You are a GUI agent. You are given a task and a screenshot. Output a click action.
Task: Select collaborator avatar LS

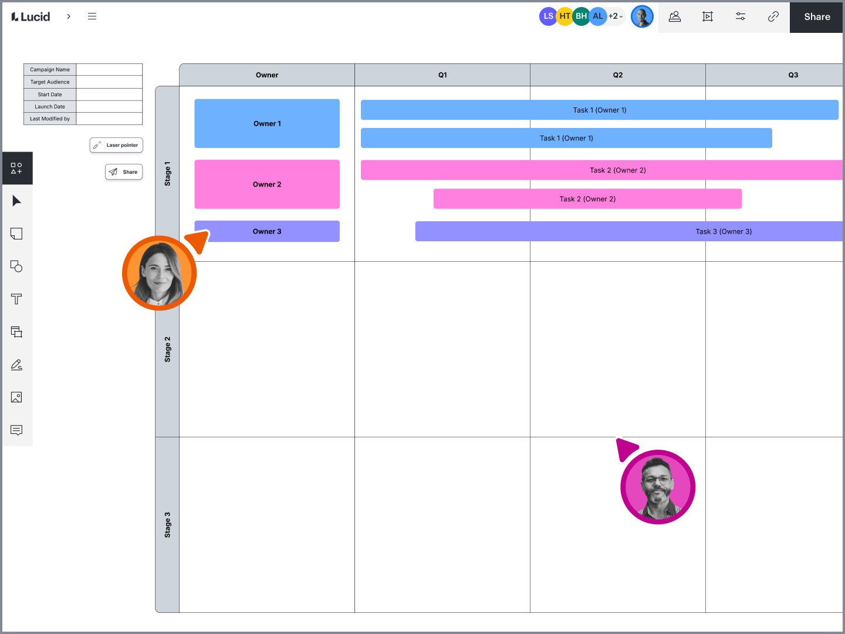[548, 16]
